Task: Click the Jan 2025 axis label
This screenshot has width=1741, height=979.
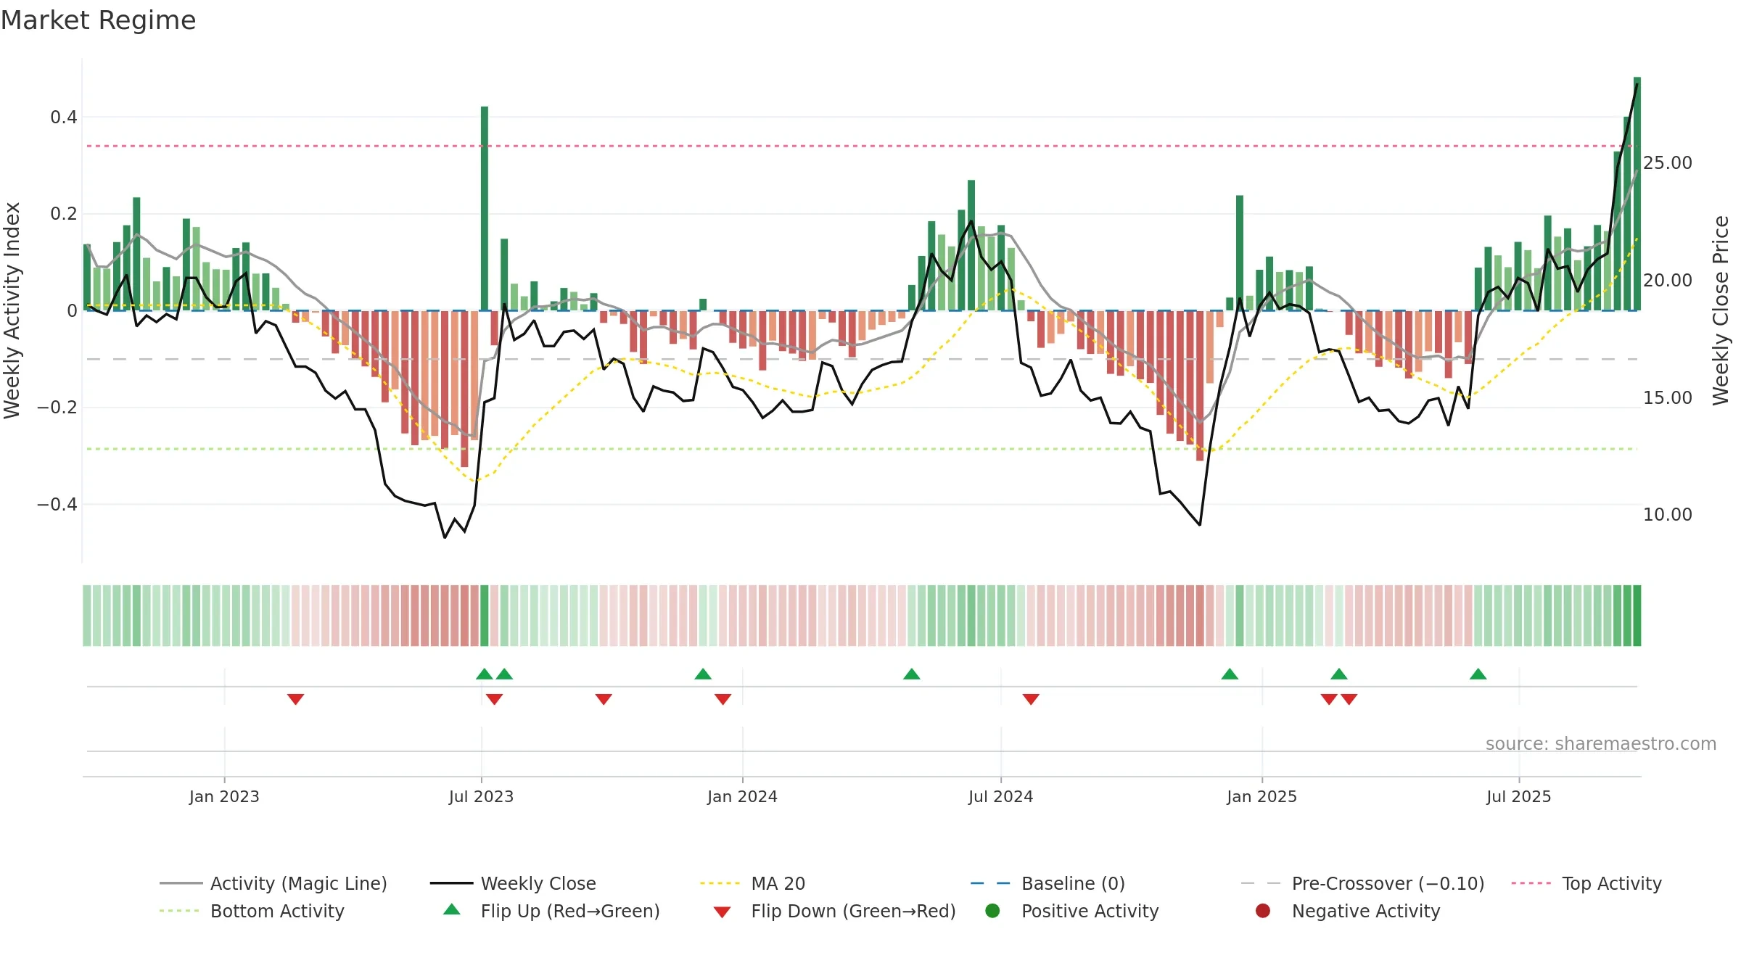Action: pyautogui.click(x=1261, y=796)
